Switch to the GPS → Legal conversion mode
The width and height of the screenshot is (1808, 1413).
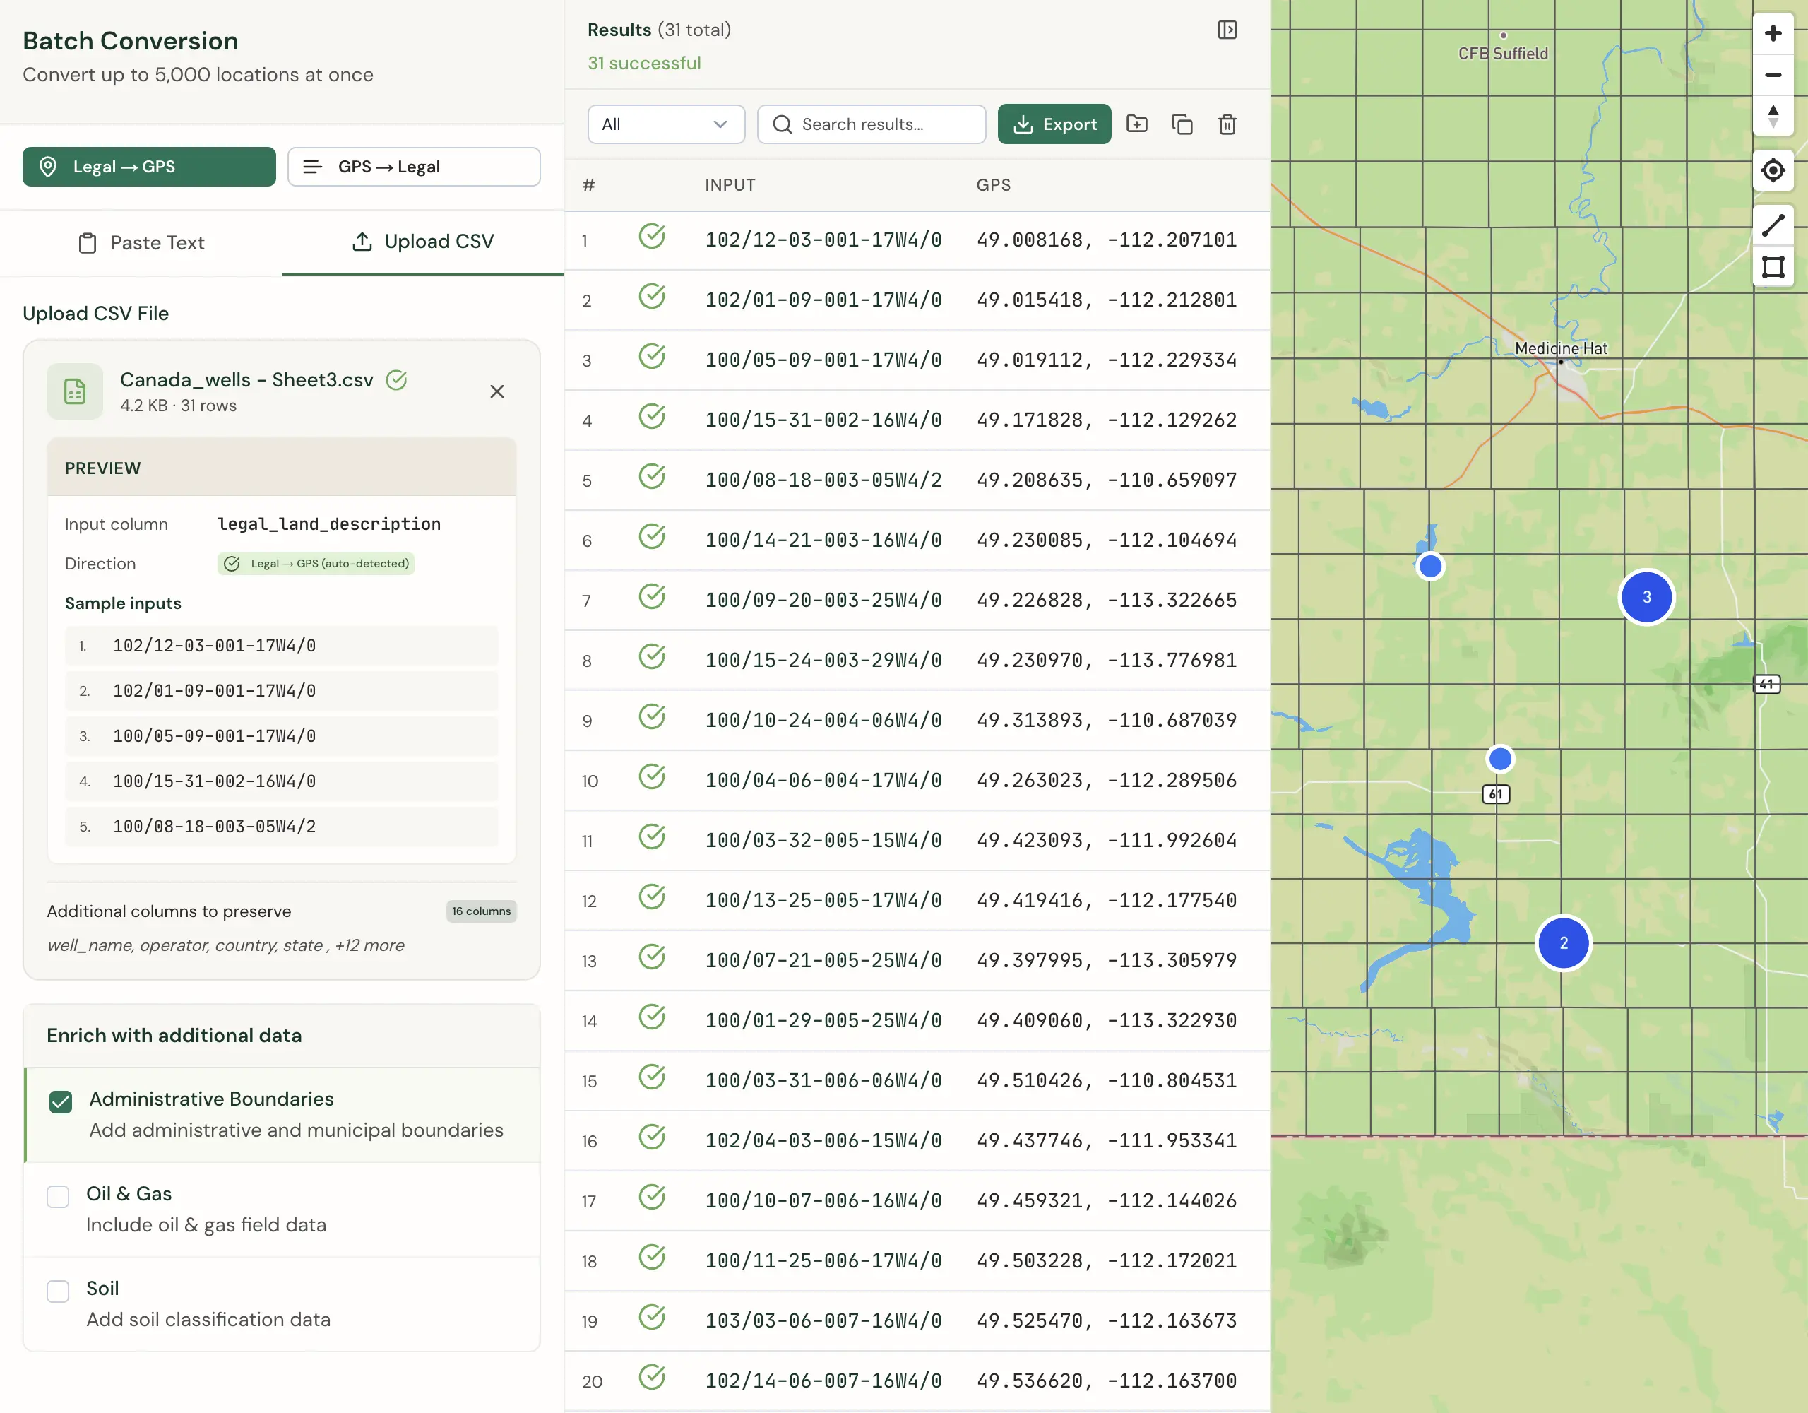pyautogui.click(x=413, y=167)
